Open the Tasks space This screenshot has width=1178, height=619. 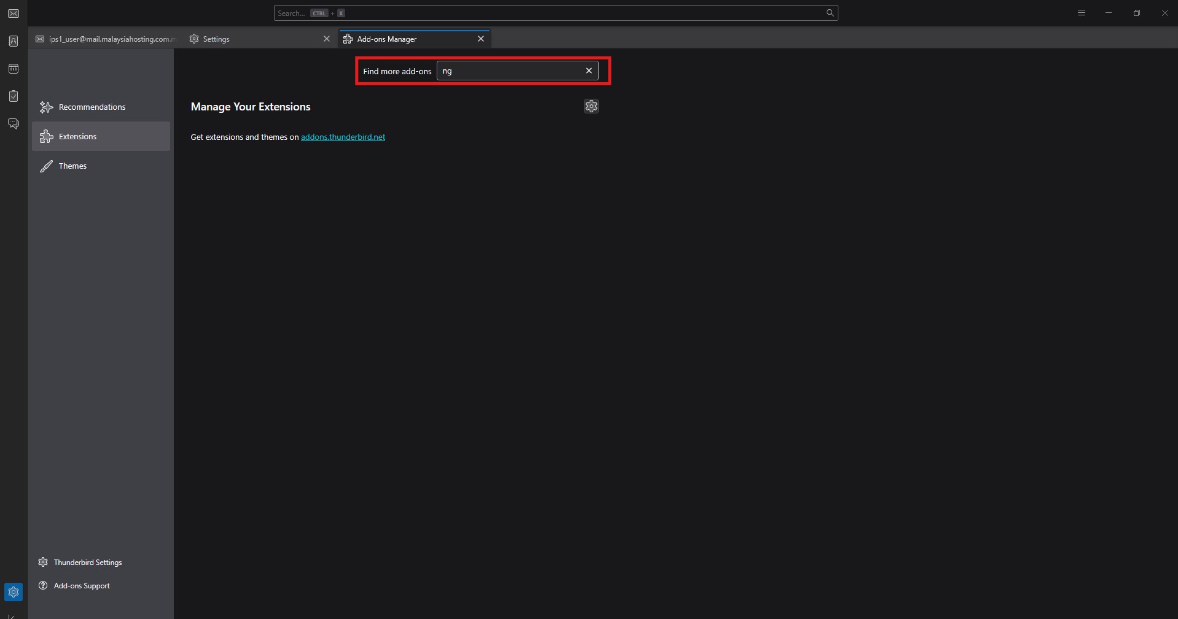[x=14, y=96]
